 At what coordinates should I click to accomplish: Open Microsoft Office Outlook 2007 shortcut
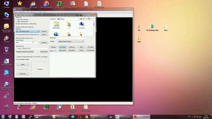click(x=6, y=28)
